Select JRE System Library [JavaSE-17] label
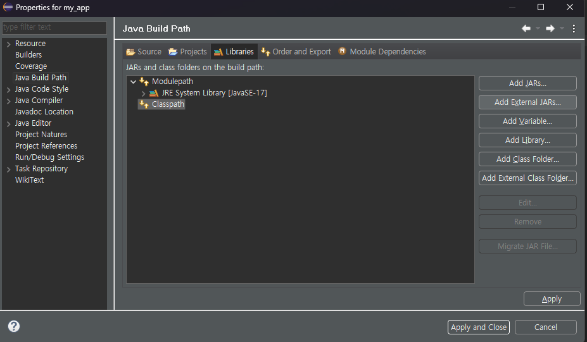Viewport: 587px width, 342px height. [214, 93]
